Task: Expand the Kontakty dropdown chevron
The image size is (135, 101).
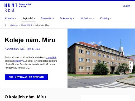Action: pos(111,18)
